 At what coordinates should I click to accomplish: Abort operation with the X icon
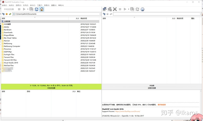click(115, 9)
